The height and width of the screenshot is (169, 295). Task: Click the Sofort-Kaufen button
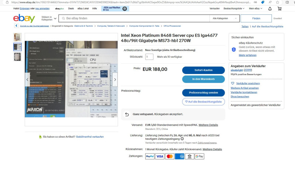tap(204, 70)
